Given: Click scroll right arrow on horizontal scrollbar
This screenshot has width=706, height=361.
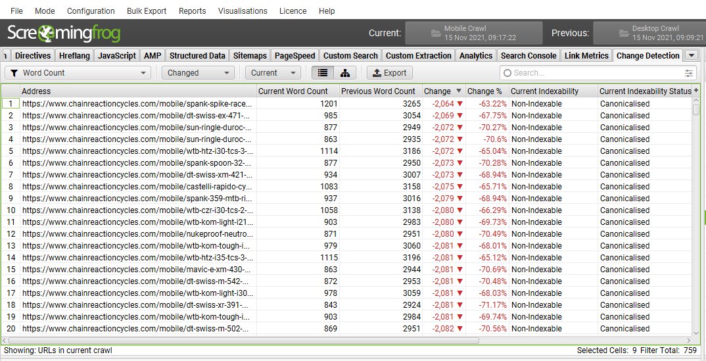Looking at the screenshot, I should pos(688,341).
